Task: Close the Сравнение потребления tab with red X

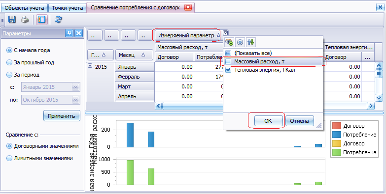Action: click(x=188, y=7)
